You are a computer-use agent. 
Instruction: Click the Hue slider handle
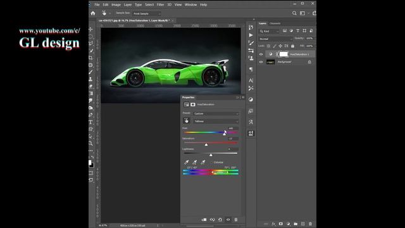click(225, 134)
